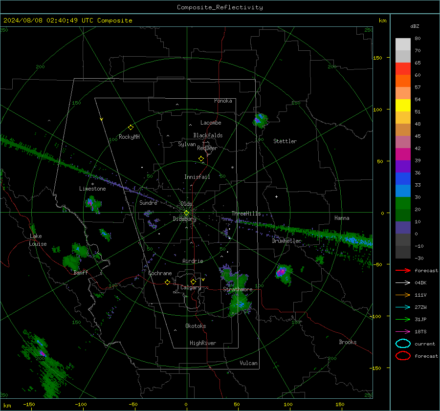Click the Blackfalds city label
The height and width of the screenshot is (411, 440).
coord(208,135)
